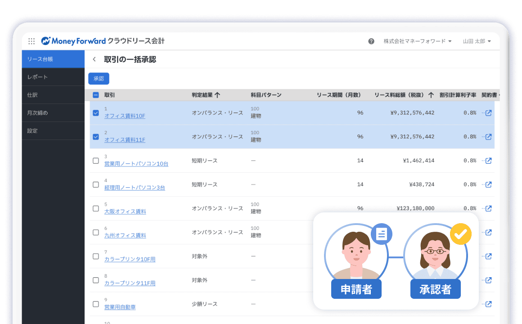Check the 営業用ノートパソコン10台 row checkbox
Viewport: 522px width, 324px height.
tap(96, 161)
